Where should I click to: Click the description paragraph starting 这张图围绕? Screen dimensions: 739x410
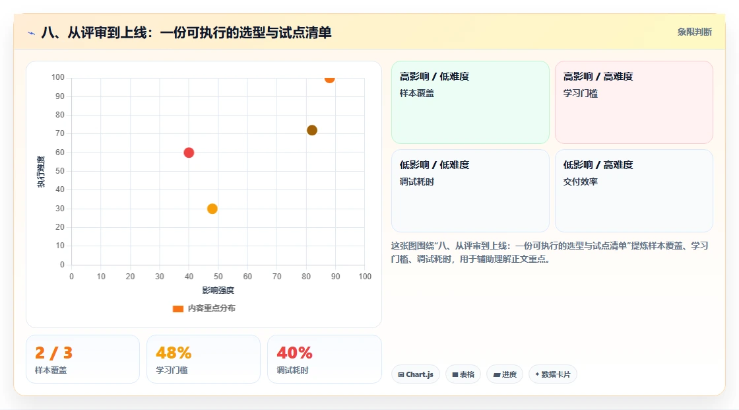[550, 252]
